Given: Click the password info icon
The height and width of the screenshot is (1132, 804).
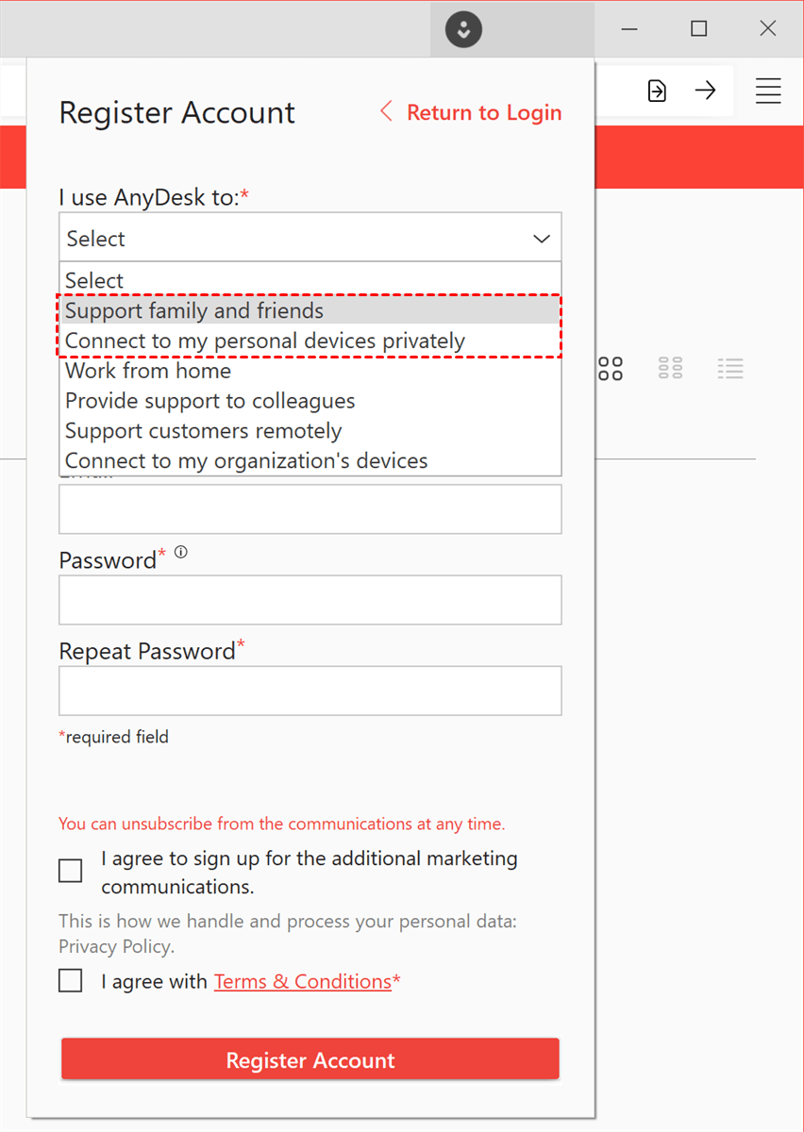Looking at the screenshot, I should 181,553.
